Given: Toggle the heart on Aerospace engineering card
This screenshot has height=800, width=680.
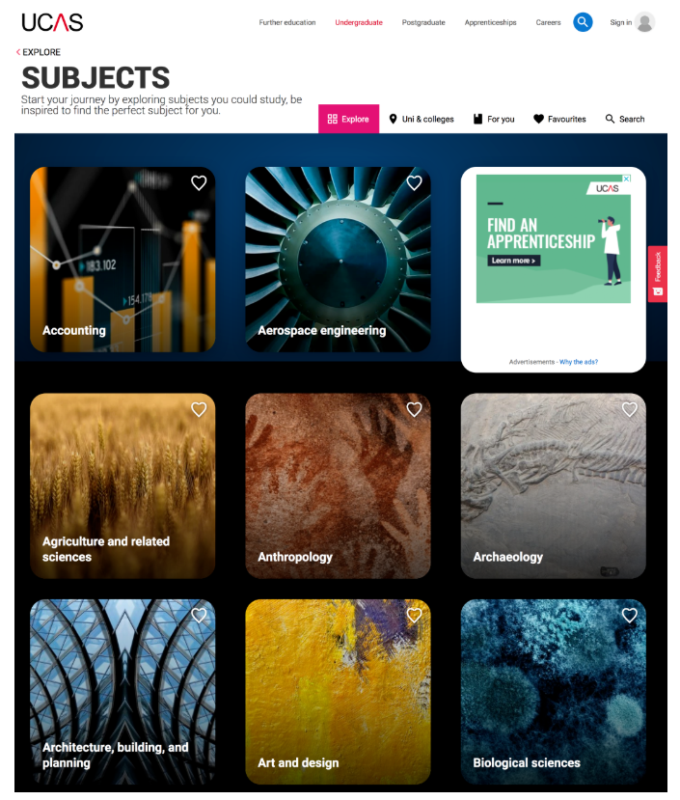Looking at the screenshot, I should [414, 182].
